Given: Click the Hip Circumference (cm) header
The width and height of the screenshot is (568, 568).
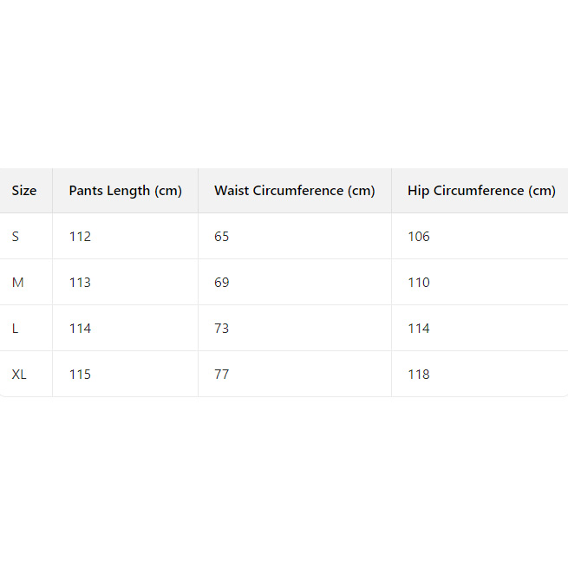Looking at the screenshot, I should click(x=481, y=191).
